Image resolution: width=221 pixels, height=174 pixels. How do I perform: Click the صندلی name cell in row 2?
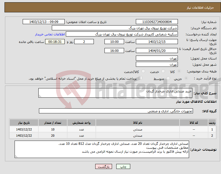pos(138,136)
